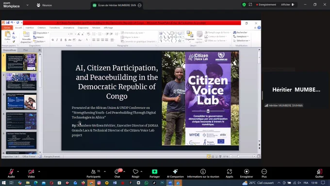Image resolution: width=330 pixels, height=186 pixels.
Task: Click the Enregistrement recording indicator
Action: pos(266,5)
